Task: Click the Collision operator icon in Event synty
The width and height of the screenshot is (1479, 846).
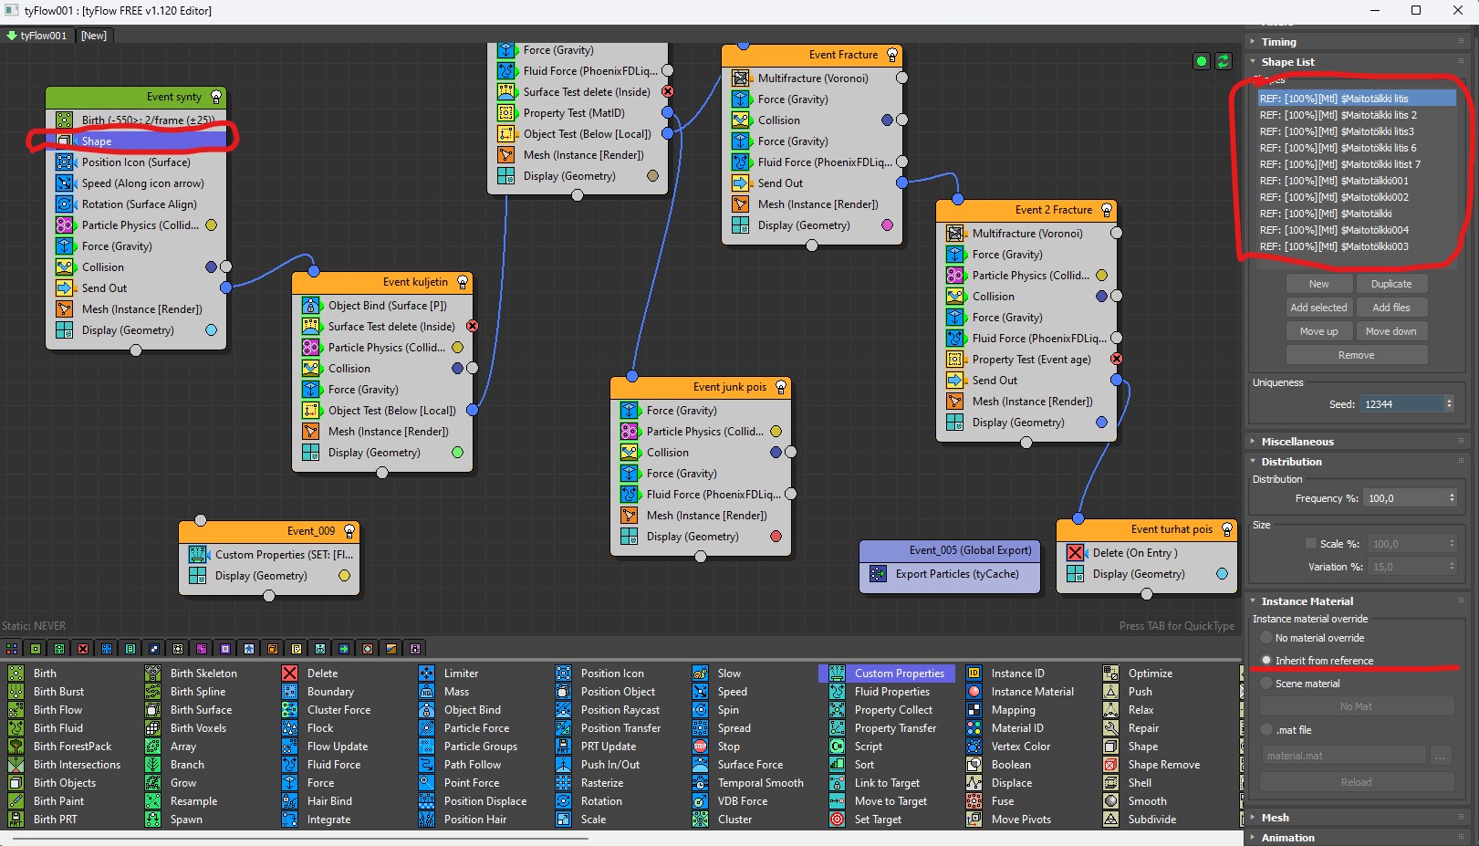Action: pyautogui.click(x=65, y=266)
